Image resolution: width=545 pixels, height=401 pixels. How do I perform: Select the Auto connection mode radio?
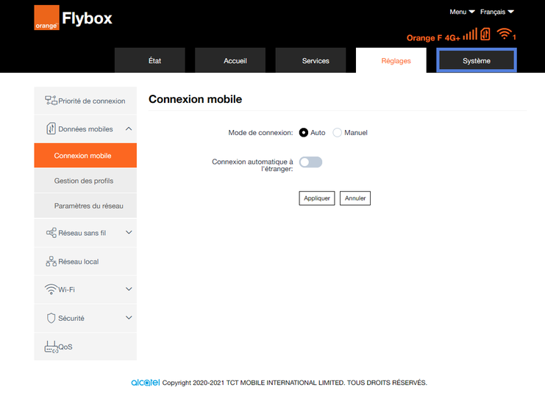tap(304, 133)
